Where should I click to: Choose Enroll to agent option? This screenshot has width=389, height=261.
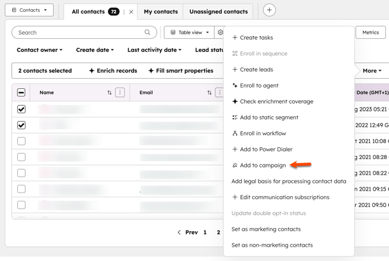pyautogui.click(x=255, y=86)
